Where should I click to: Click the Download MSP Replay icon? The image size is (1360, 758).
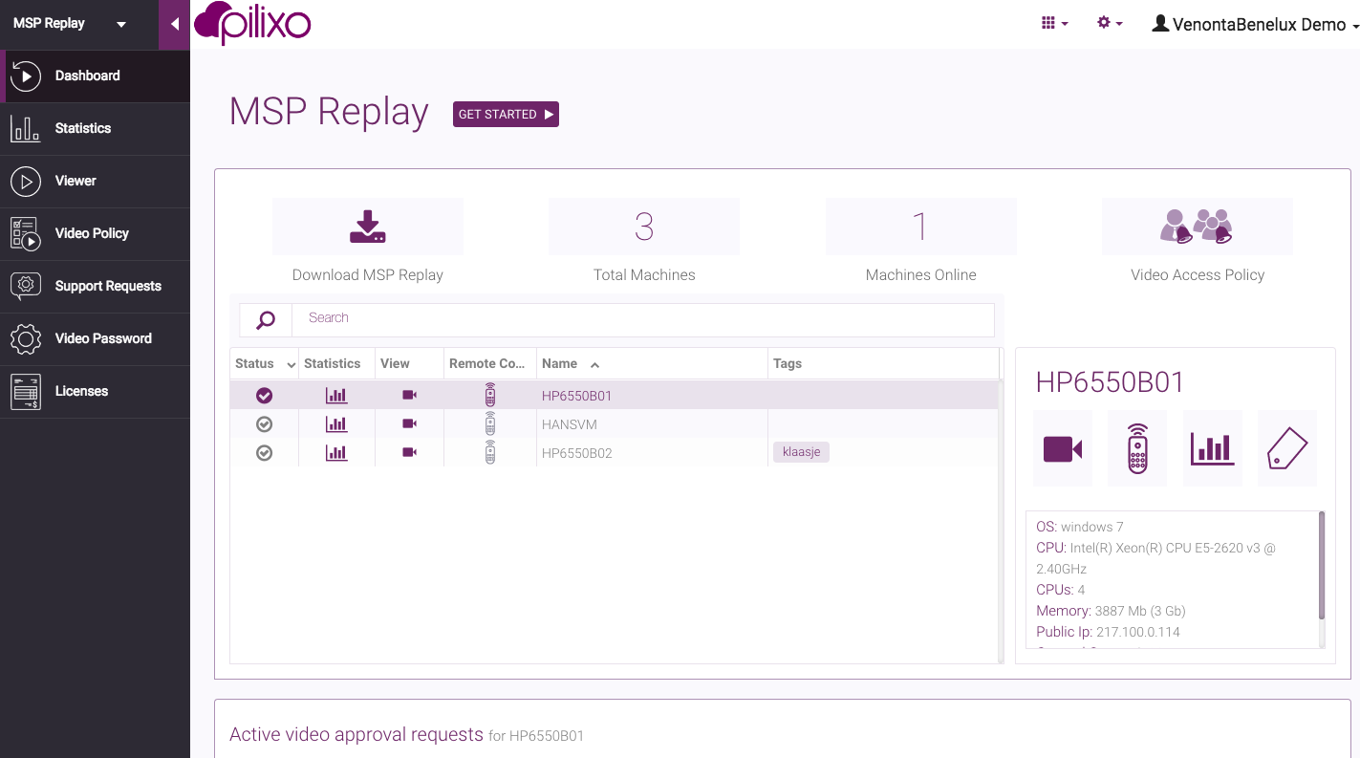[368, 227]
